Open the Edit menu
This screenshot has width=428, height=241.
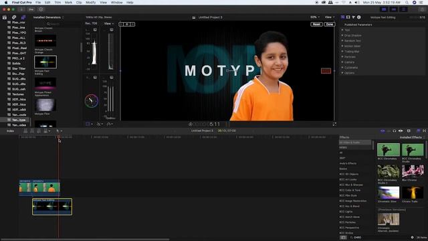pos(47,3)
